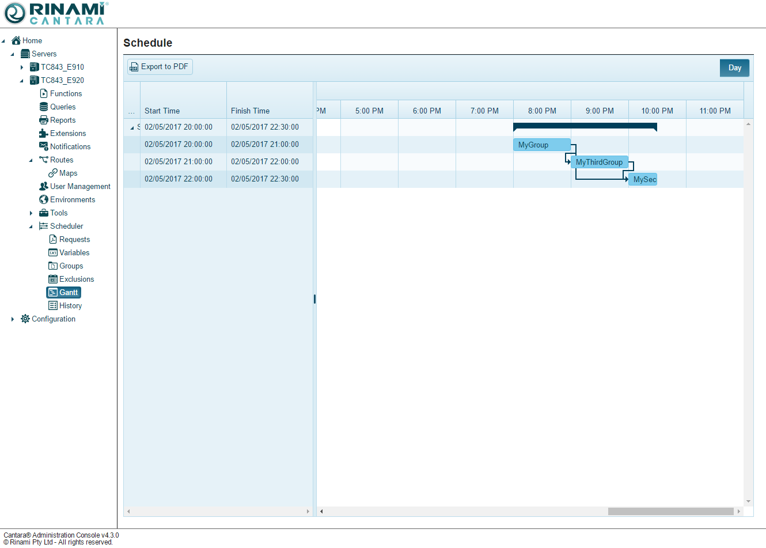Image resolution: width=766 pixels, height=548 pixels.
Task: Click the Reports printer icon
Action: point(44,120)
